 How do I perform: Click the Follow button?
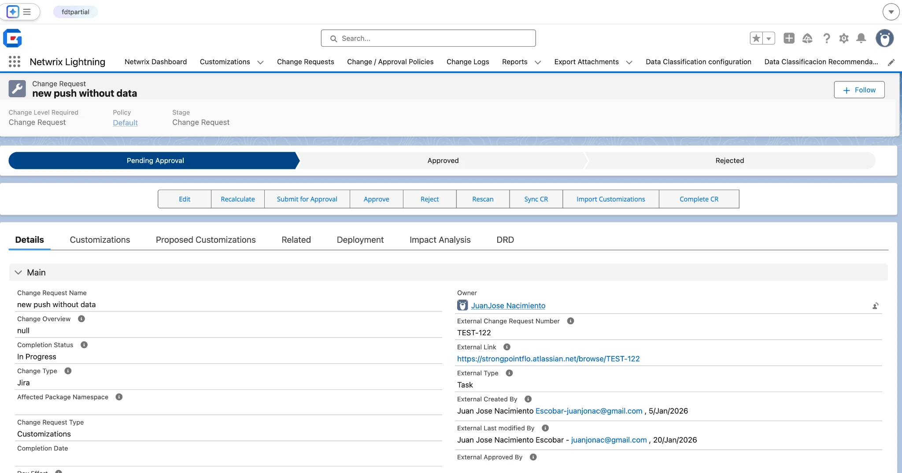[859, 90]
